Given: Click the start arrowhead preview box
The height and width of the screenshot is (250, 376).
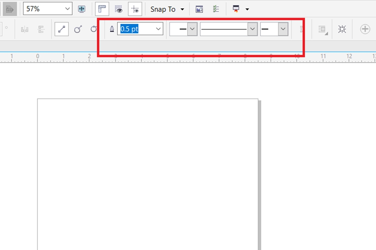Looking at the screenshot, I should (x=179, y=29).
